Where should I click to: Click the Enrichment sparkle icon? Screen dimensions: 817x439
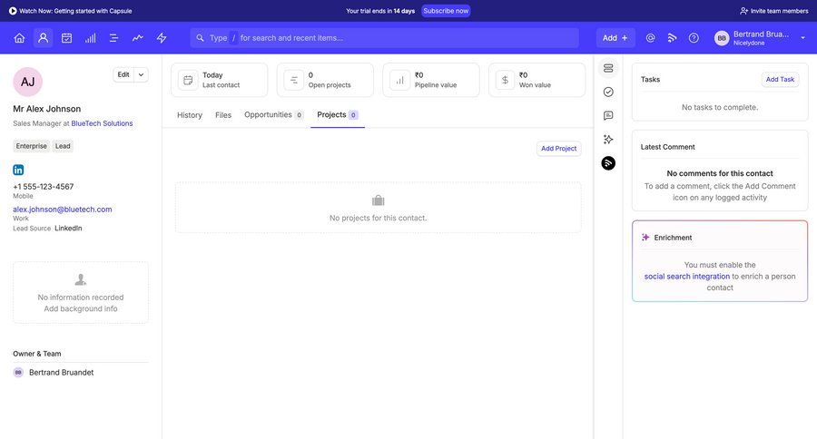click(645, 238)
